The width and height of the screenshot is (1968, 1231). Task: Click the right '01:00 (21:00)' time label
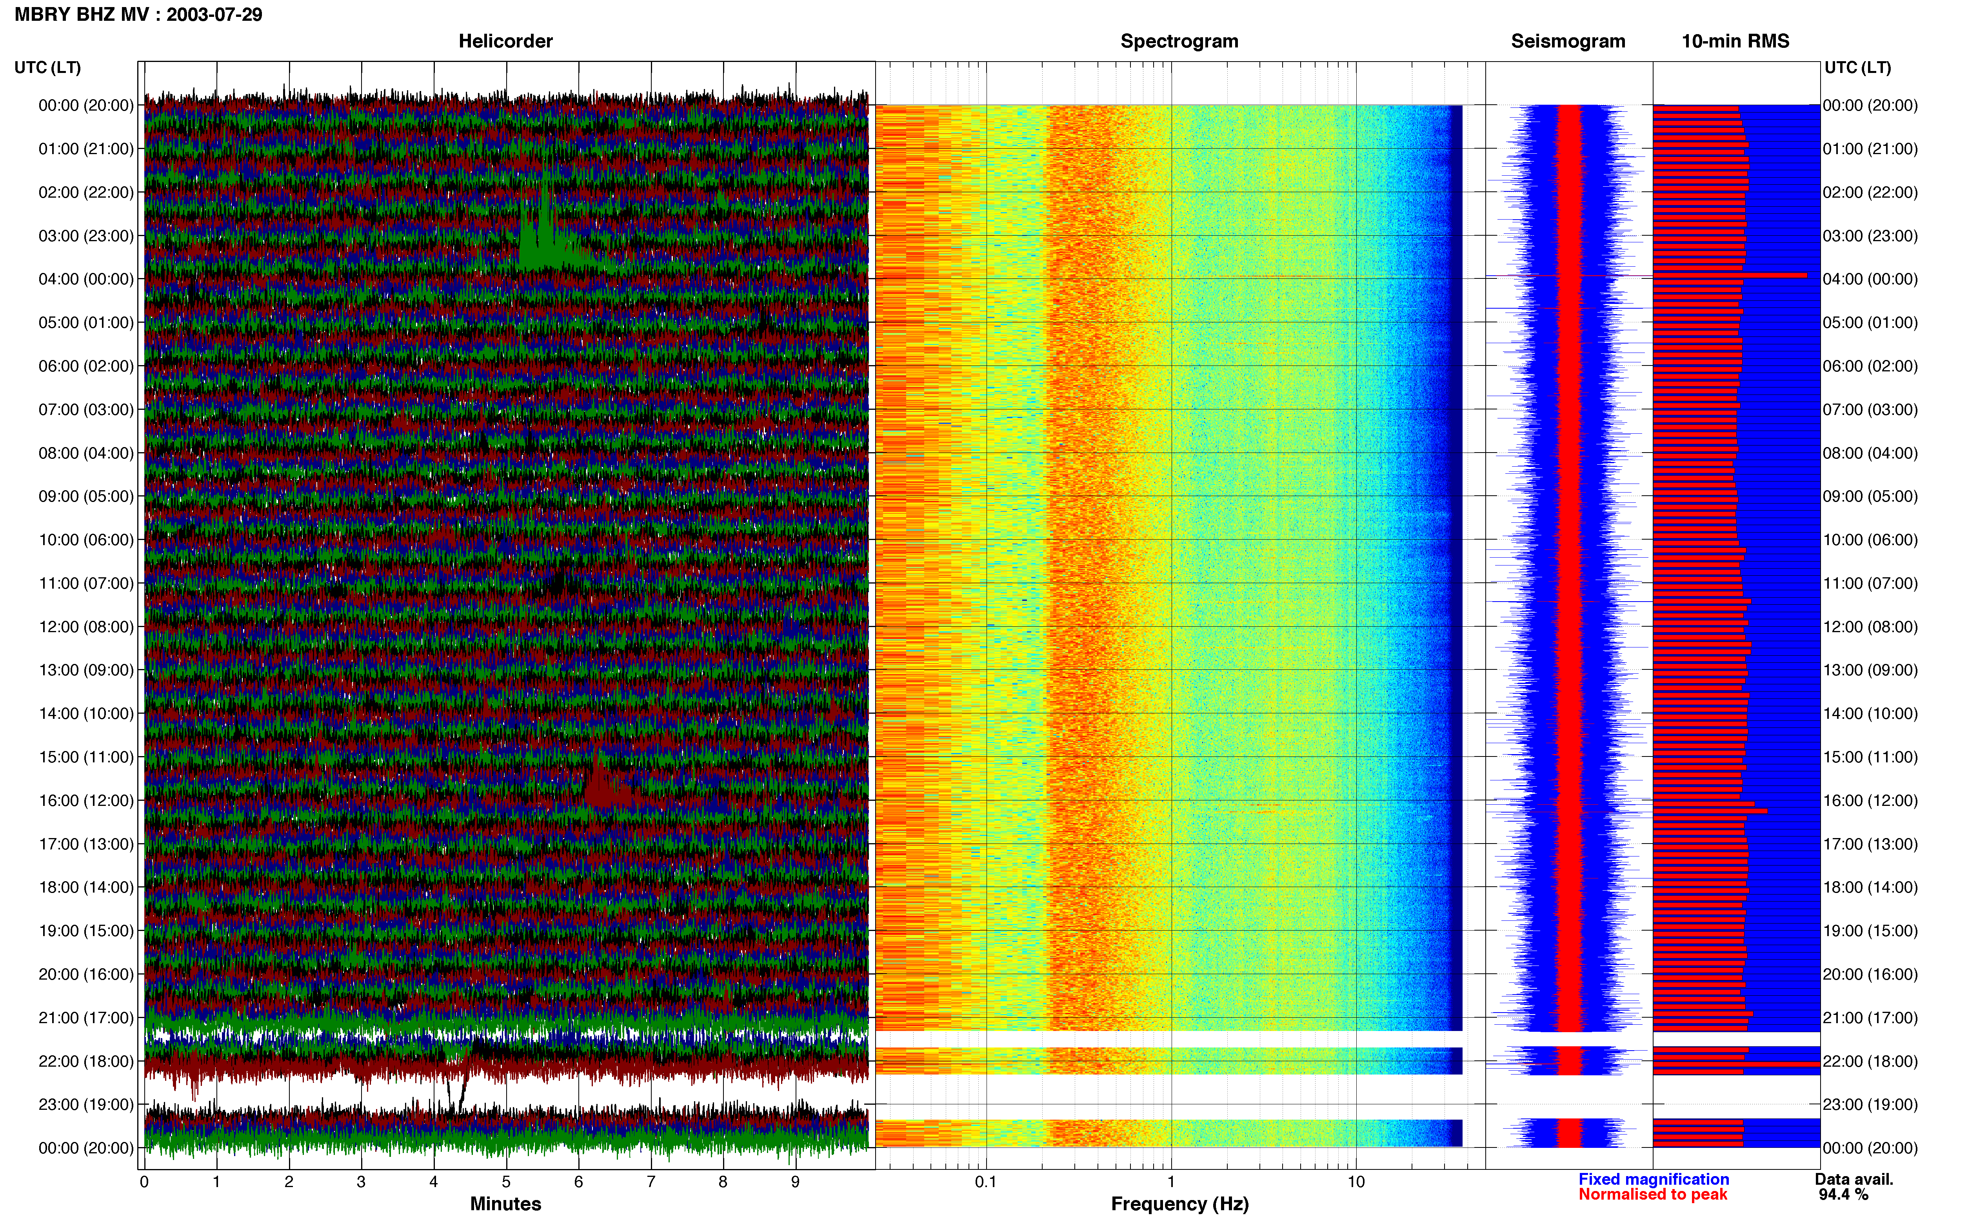click(x=1870, y=148)
